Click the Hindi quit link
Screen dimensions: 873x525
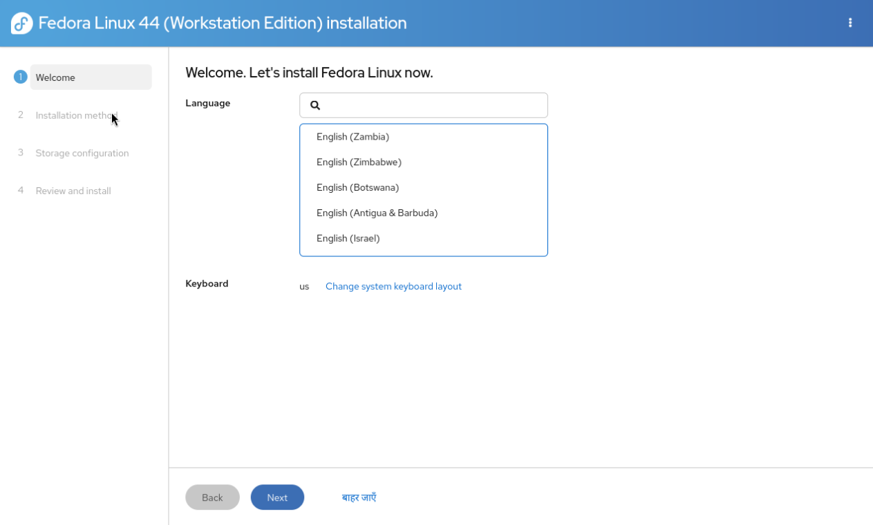(x=359, y=497)
